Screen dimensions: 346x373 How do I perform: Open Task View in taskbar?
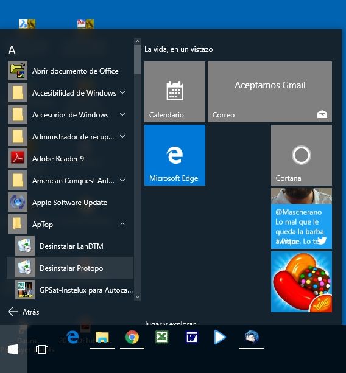pyautogui.click(x=42, y=349)
